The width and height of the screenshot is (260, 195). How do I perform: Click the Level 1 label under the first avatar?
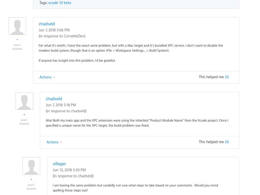17,45
